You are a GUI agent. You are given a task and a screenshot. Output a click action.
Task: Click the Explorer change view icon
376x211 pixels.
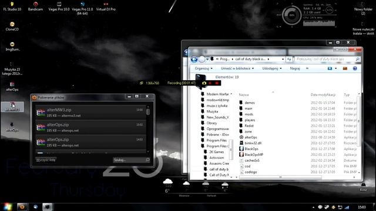tap(330, 69)
